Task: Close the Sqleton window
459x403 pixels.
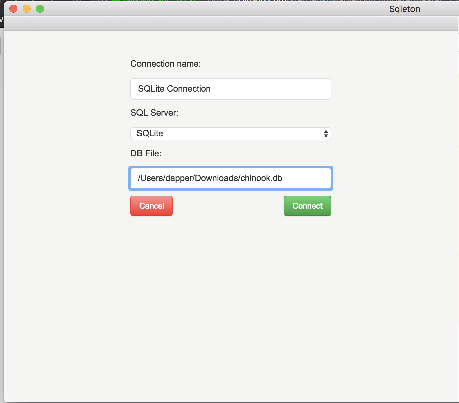Action: click(x=13, y=9)
